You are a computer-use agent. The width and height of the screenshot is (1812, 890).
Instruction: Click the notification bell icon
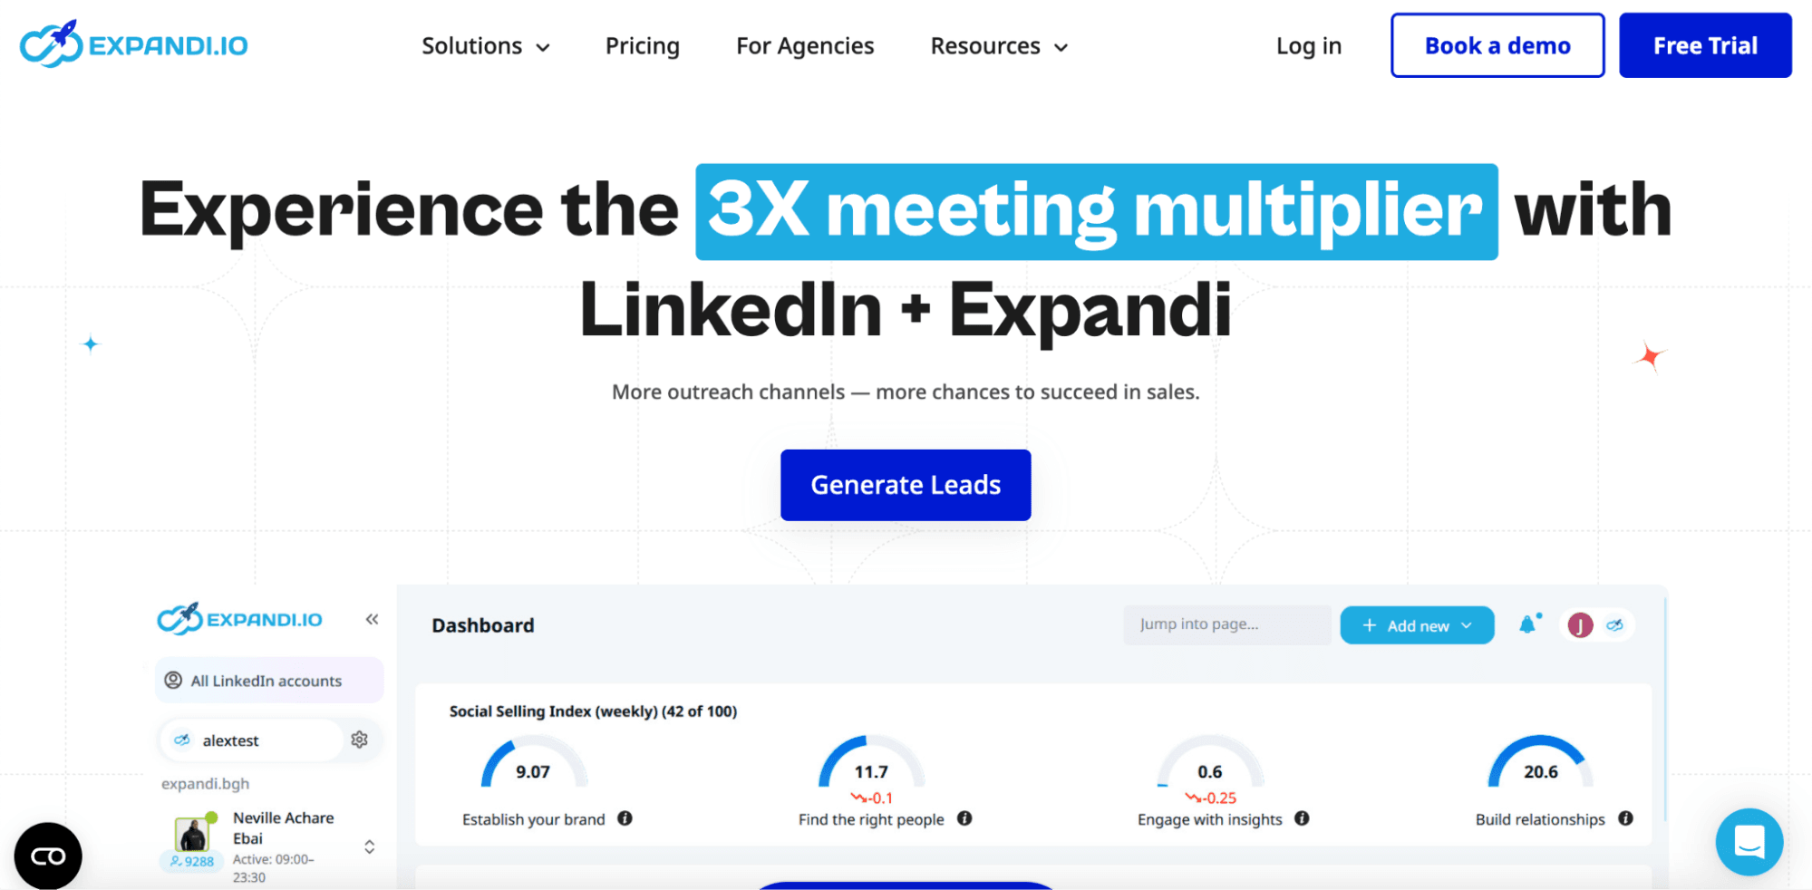(1528, 624)
